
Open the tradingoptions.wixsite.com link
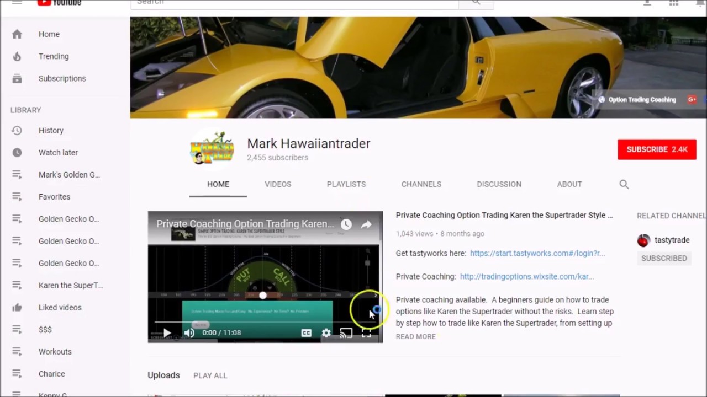[527, 277]
